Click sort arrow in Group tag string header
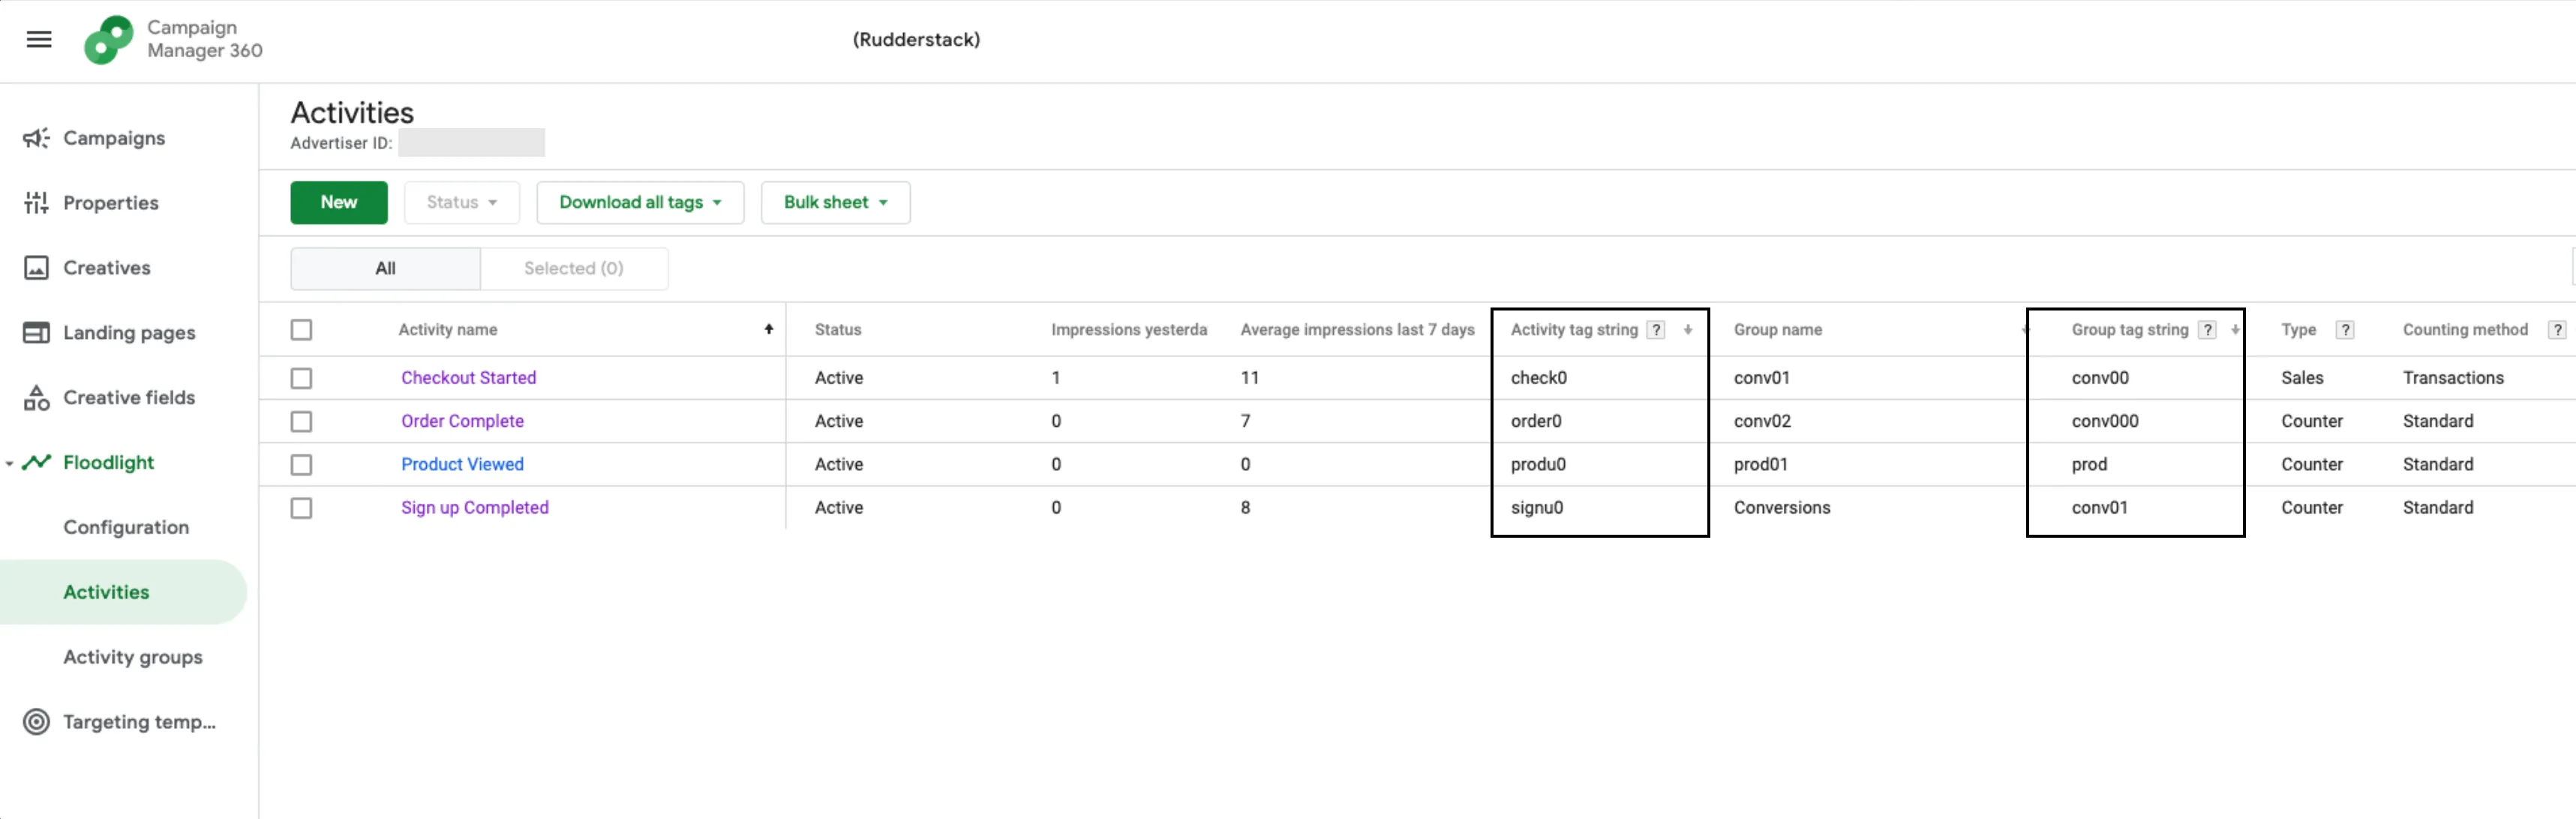 2235,329
